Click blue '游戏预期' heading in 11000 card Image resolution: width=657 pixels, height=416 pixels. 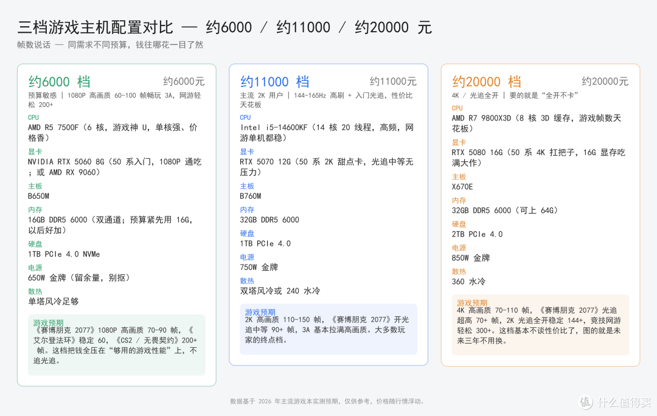(x=260, y=311)
